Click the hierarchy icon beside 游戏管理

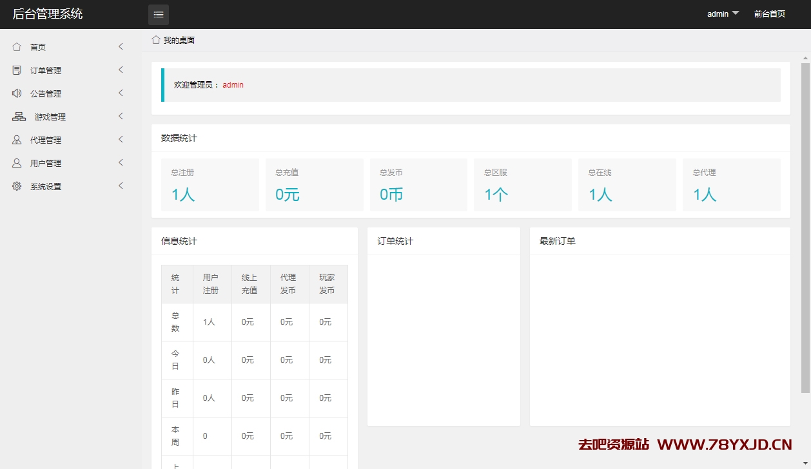point(19,117)
